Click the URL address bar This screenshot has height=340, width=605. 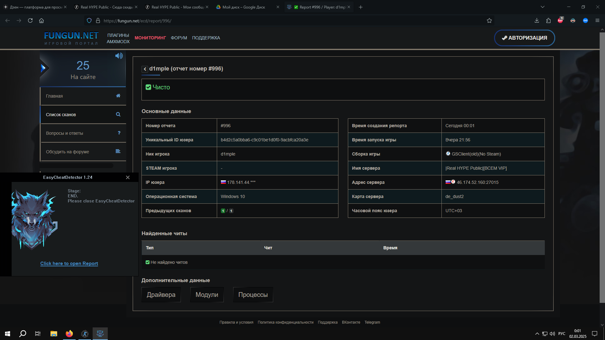(290, 21)
